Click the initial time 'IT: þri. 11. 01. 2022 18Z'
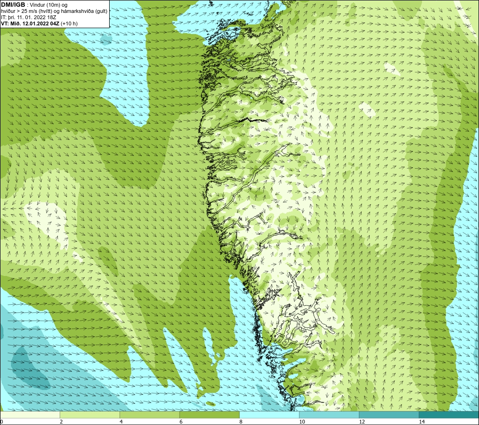479x425 pixels. (28, 17)
